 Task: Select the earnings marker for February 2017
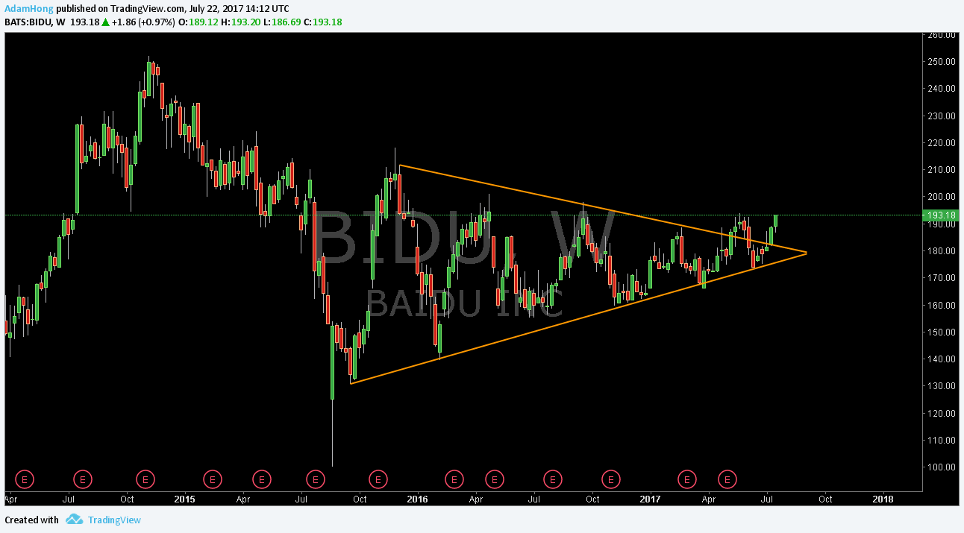point(686,478)
